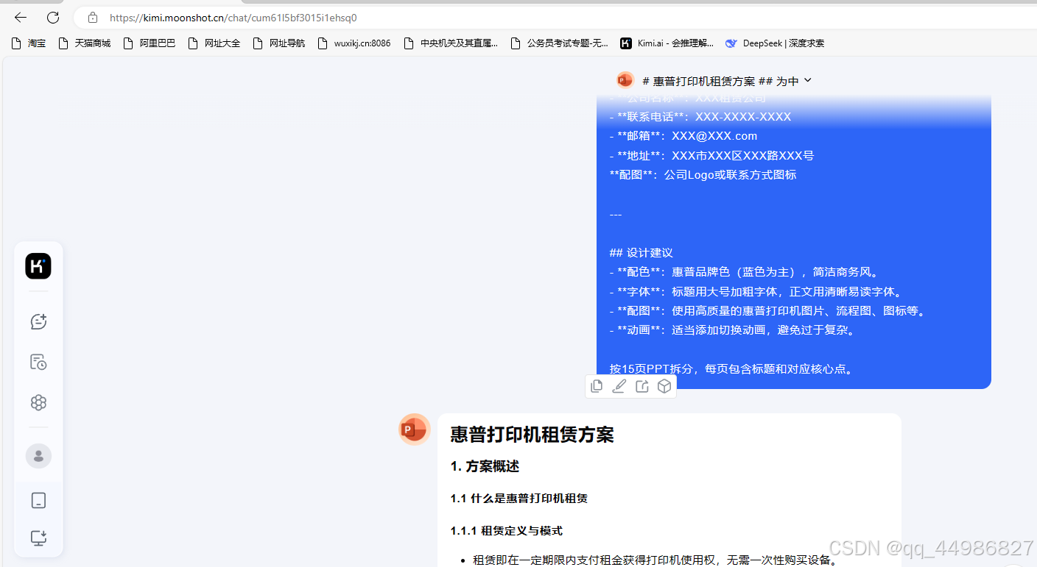Click line 联系电话 XXX-XXXX-XXXX
The width and height of the screenshot is (1037, 567).
(700, 117)
